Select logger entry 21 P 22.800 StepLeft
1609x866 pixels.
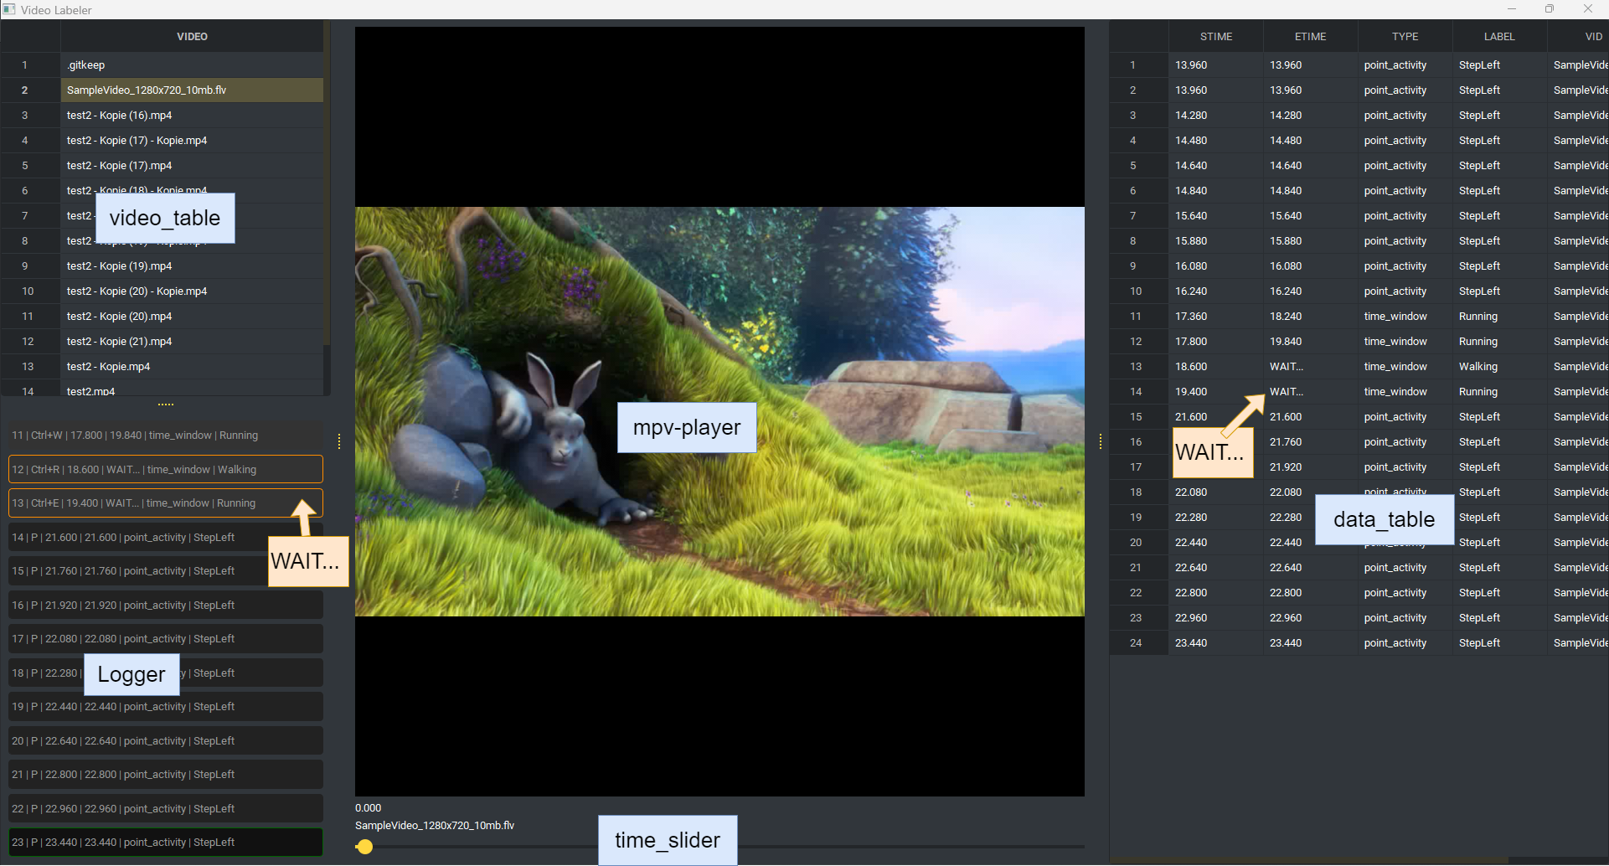pyautogui.click(x=166, y=775)
